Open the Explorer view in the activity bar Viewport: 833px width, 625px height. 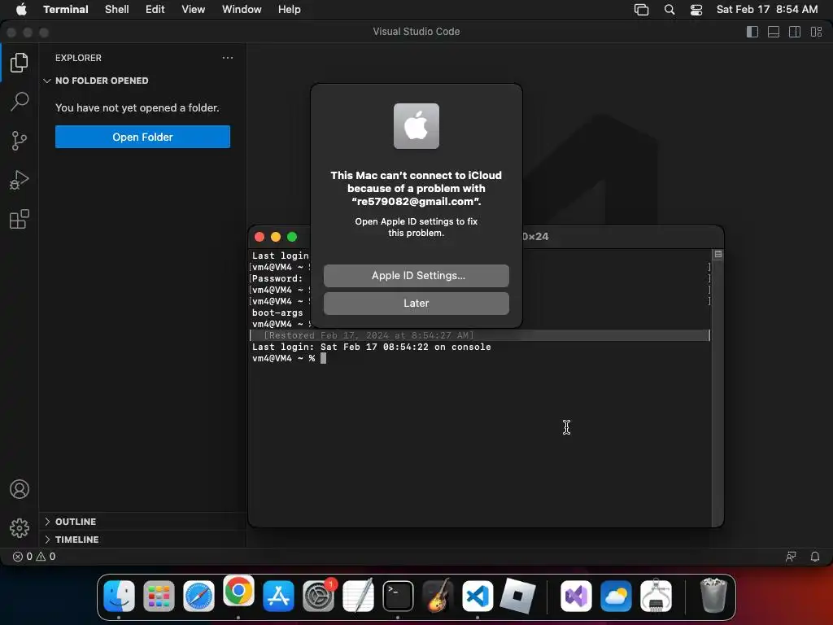pos(20,63)
